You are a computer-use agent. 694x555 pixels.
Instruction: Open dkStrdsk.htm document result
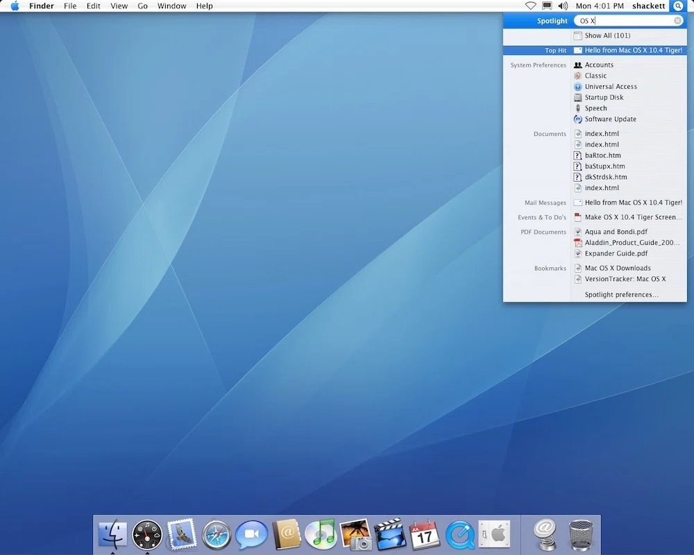(629, 177)
